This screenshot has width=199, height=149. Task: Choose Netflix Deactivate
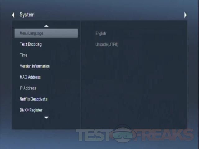[34, 99]
